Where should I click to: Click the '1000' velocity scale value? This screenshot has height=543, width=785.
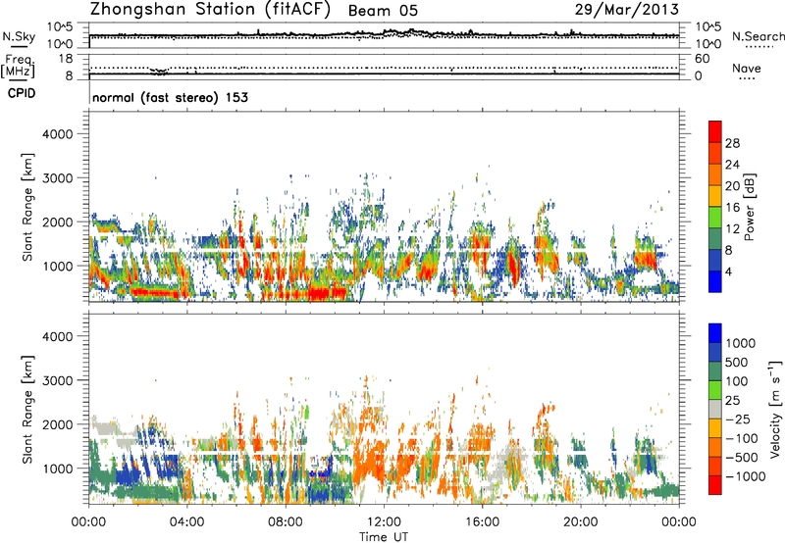(x=740, y=343)
